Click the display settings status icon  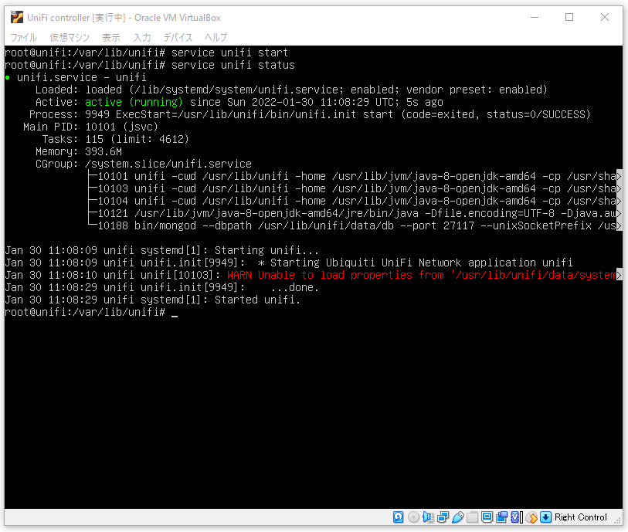(x=487, y=517)
